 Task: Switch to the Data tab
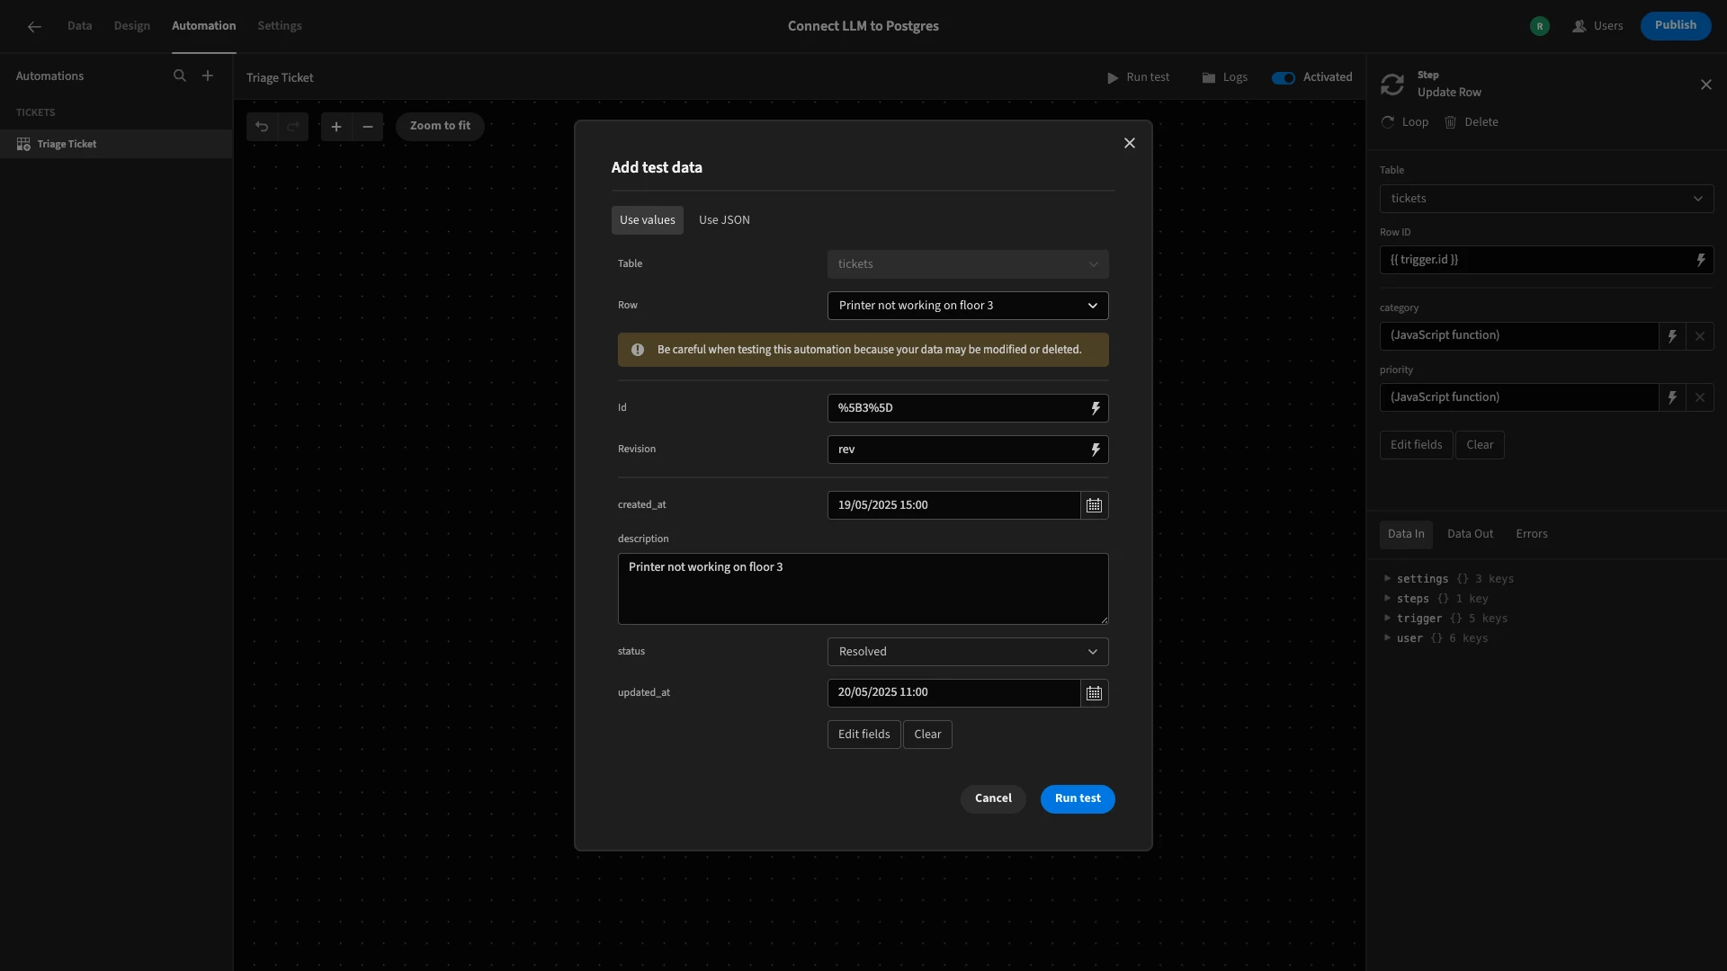coord(79,26)
